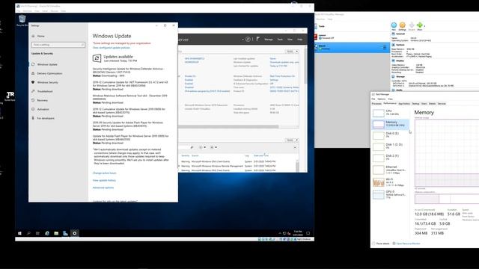479x269 pixels.
Task: Click VirtualBox New machine button
Action: click(394, 26)
